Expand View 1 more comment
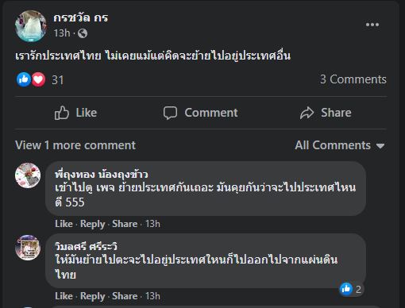Image resolution: width=405 pixels, height=308 pixels. (75, 145)
